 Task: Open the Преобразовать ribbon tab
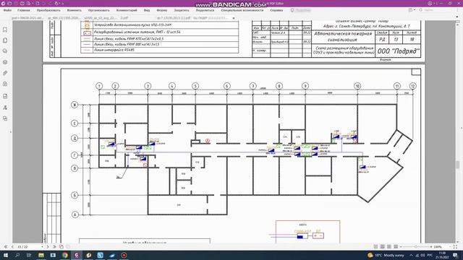coord(48,10)
